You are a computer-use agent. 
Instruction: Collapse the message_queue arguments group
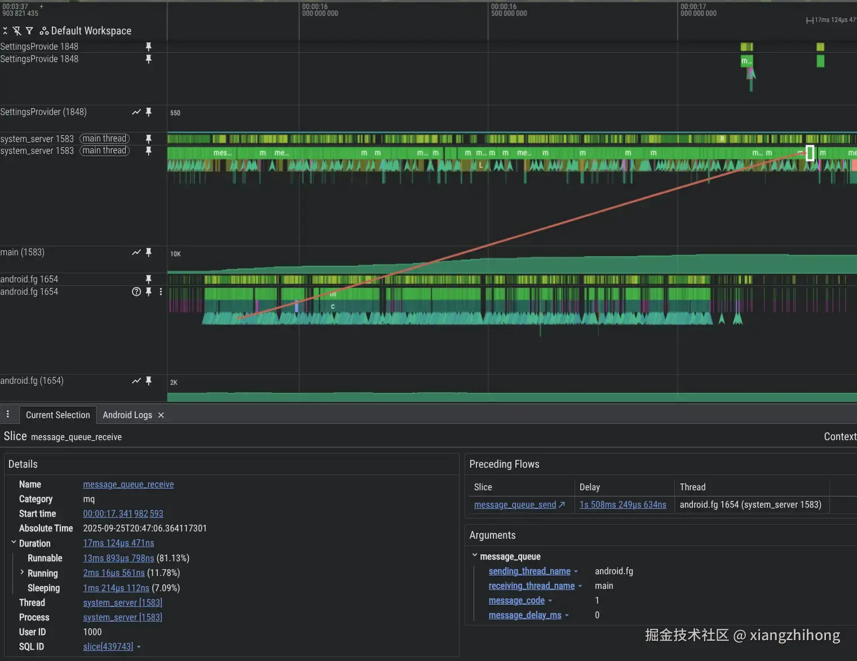pos(475,556)
